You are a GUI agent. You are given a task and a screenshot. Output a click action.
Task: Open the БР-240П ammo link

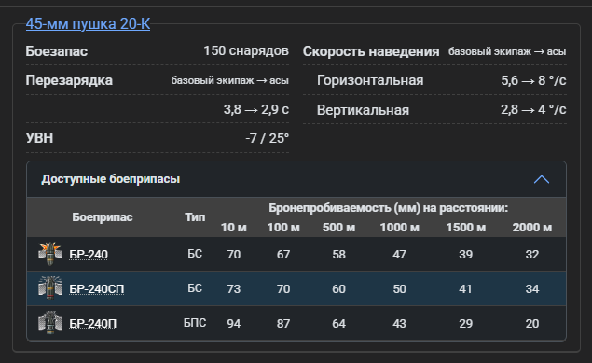[93, 324]
